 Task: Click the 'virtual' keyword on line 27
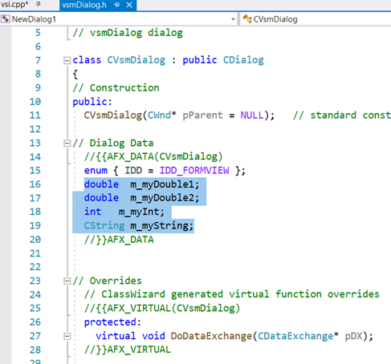point(116,336)
